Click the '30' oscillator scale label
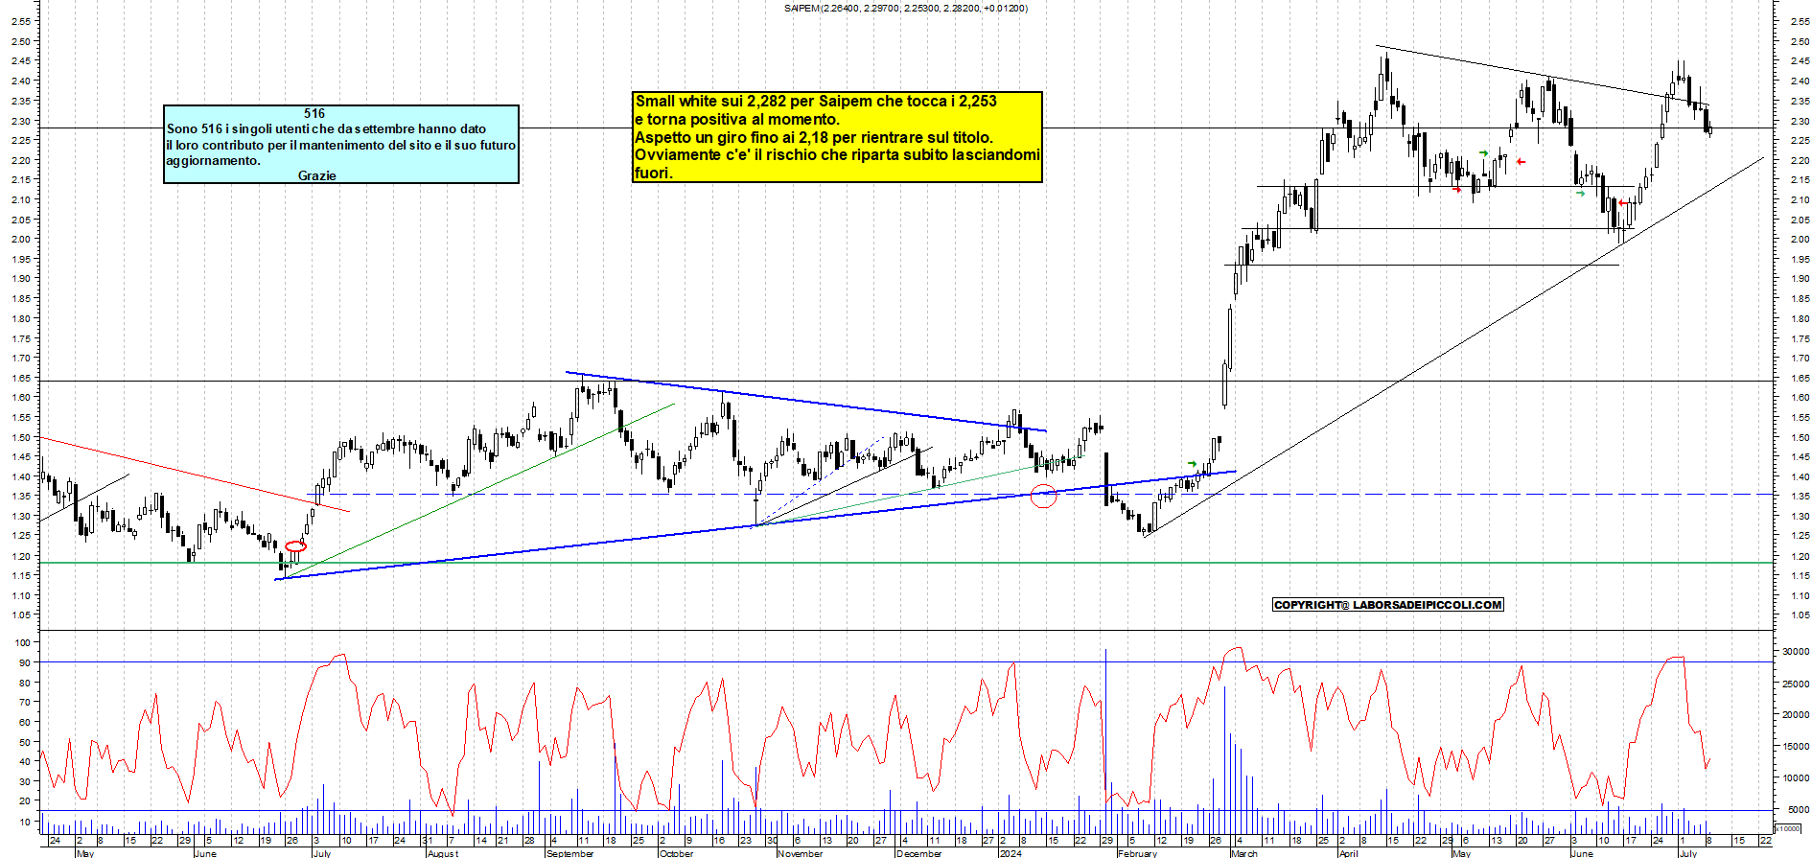Viewport: 1812px width, 858px height. coord(25,781)
